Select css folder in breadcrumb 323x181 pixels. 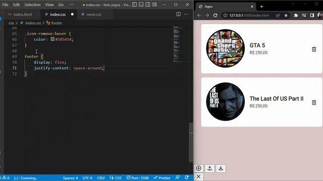point(11,23)
